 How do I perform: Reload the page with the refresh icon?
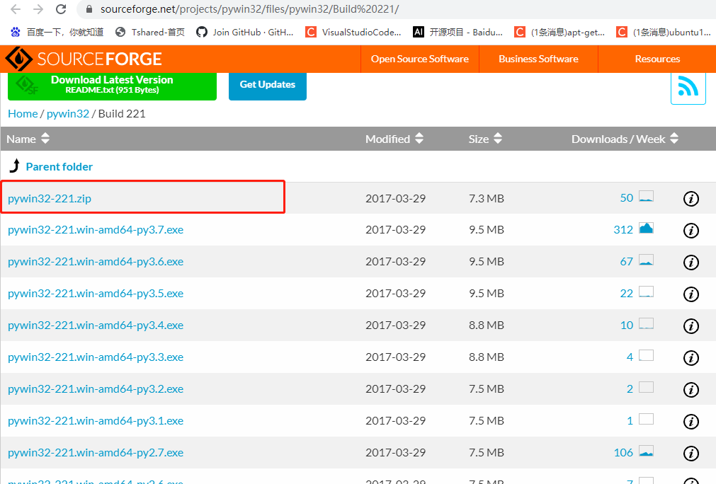(x=61, y=10)
